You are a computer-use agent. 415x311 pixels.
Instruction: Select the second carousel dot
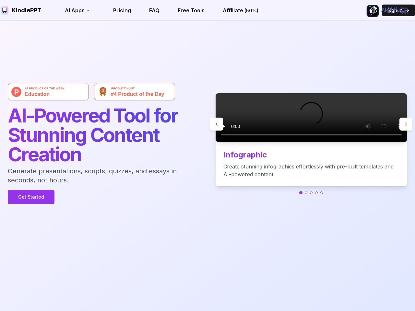pos(306,193)
